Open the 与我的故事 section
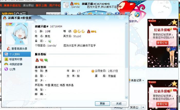 pos(13,64)
